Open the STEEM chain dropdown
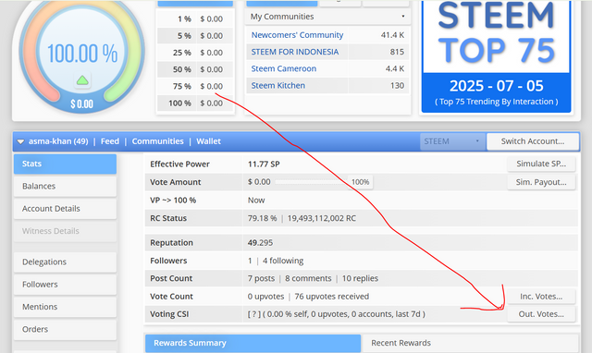This screenshot has width=592, height=353. coord(452,141)
